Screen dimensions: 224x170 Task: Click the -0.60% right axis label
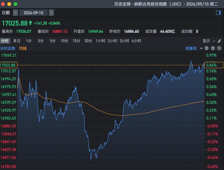click(212, 166)
